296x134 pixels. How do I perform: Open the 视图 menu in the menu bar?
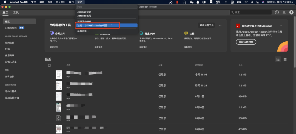coord(50,2)
